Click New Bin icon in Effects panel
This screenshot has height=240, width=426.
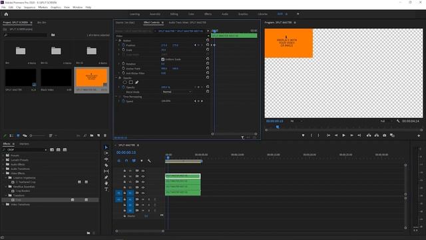89,233
